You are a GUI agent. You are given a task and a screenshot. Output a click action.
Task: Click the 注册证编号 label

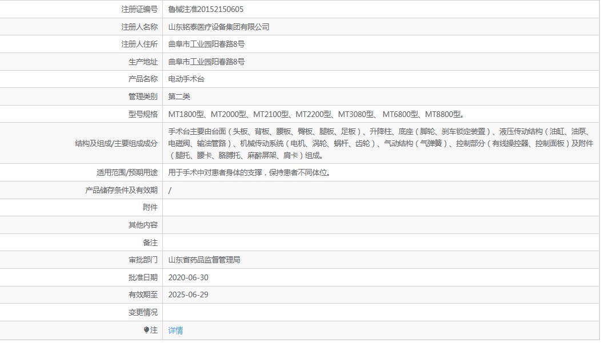pyautogui.click(x=139, y=10)
